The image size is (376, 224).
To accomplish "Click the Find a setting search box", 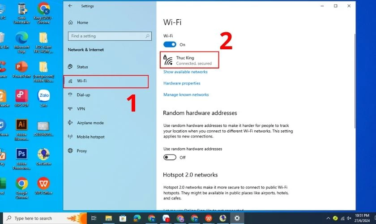I will point(110,36).
